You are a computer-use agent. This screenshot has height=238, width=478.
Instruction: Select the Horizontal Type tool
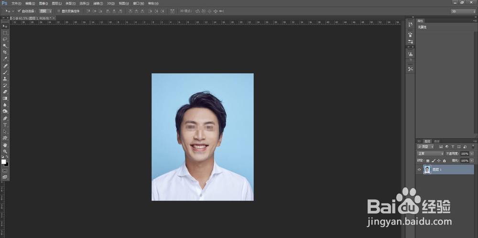[5, 125]
